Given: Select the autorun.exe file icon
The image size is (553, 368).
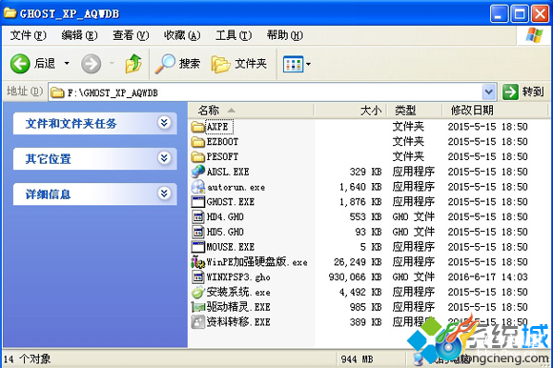Looking at the screenshot, I should pyautogui.click(x=198, y=187).
